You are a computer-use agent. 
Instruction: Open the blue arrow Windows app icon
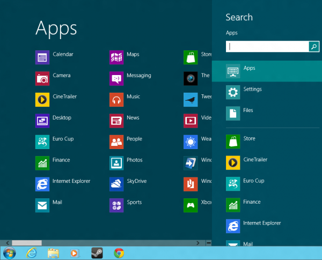[191, 163]
